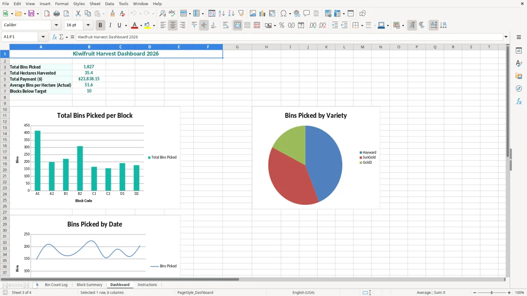Viewport: 527px width, 296px height.
Task: Expand the formula bar arrow
Action: click(506, 37)
